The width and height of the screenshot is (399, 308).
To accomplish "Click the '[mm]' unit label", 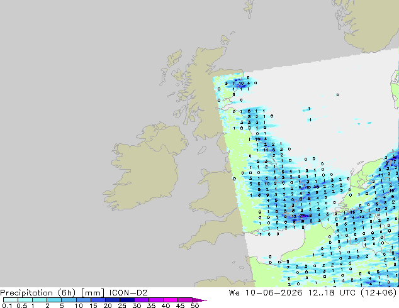I will click(x=93, y=293).
